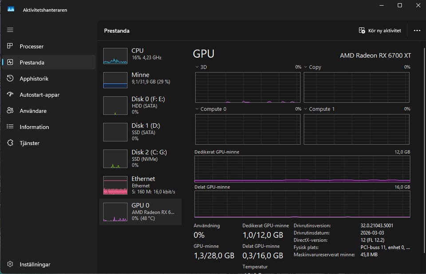The width and height of the screenshot is (426, 274).
Task: Maximize the Aktivitetshanteraren window
Action: [400, 5]
